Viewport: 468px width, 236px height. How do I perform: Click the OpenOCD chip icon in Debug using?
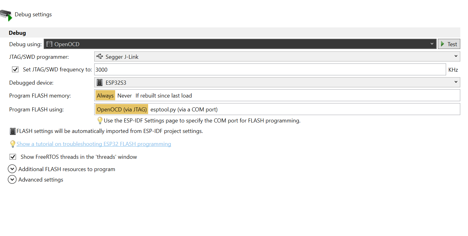click(x=49, y=44)
